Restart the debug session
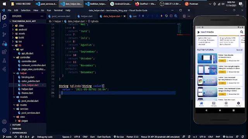 point(166,16)
